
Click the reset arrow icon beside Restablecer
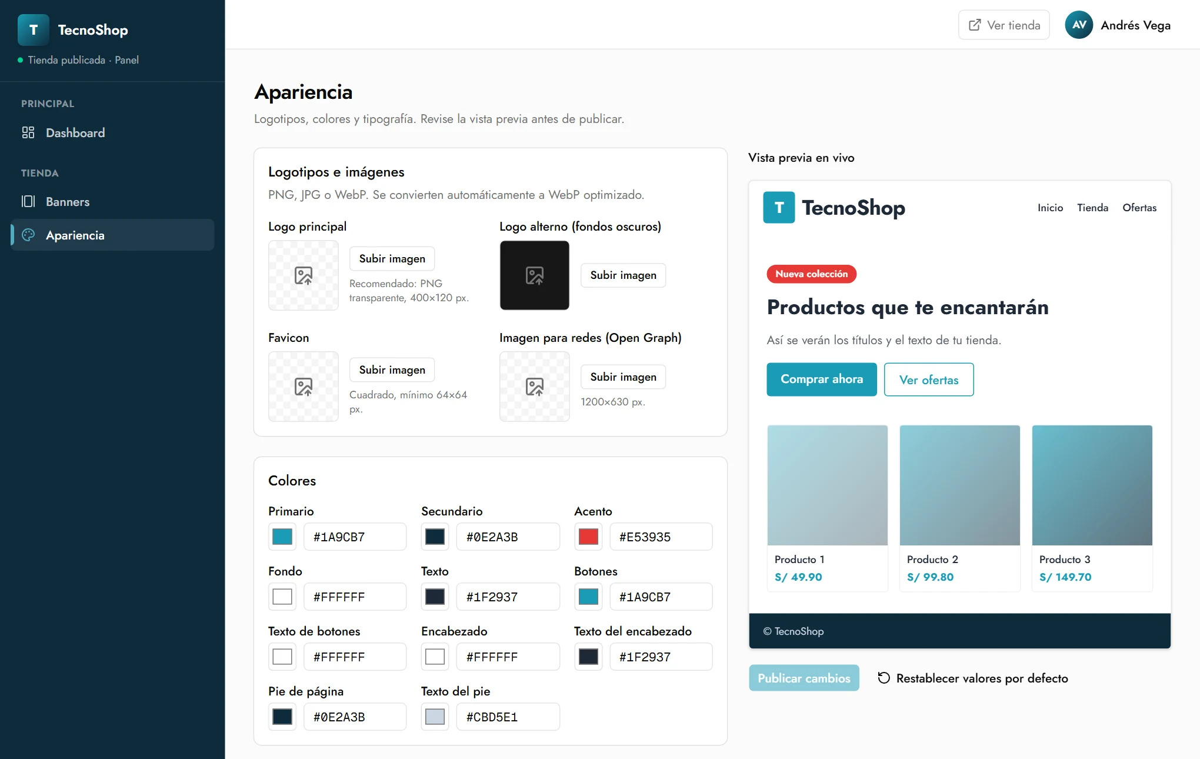pos(884,678)
